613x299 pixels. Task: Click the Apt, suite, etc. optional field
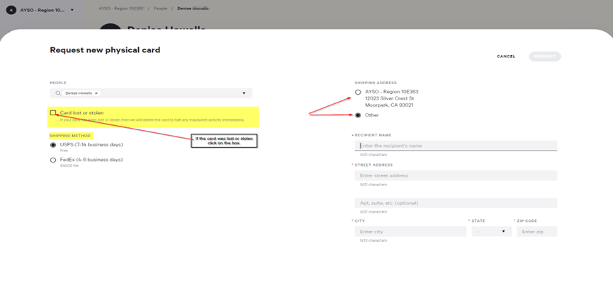[456, 203]
